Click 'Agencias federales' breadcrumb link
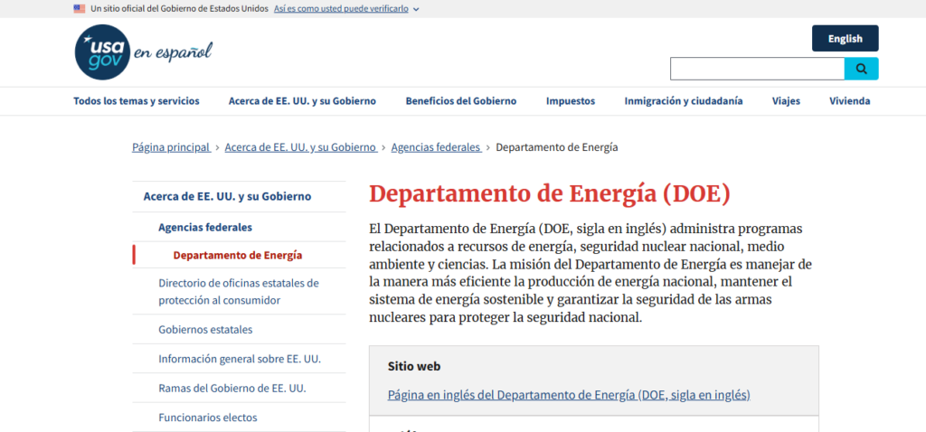This screenshot has height=432, width=926. [435, 146]
